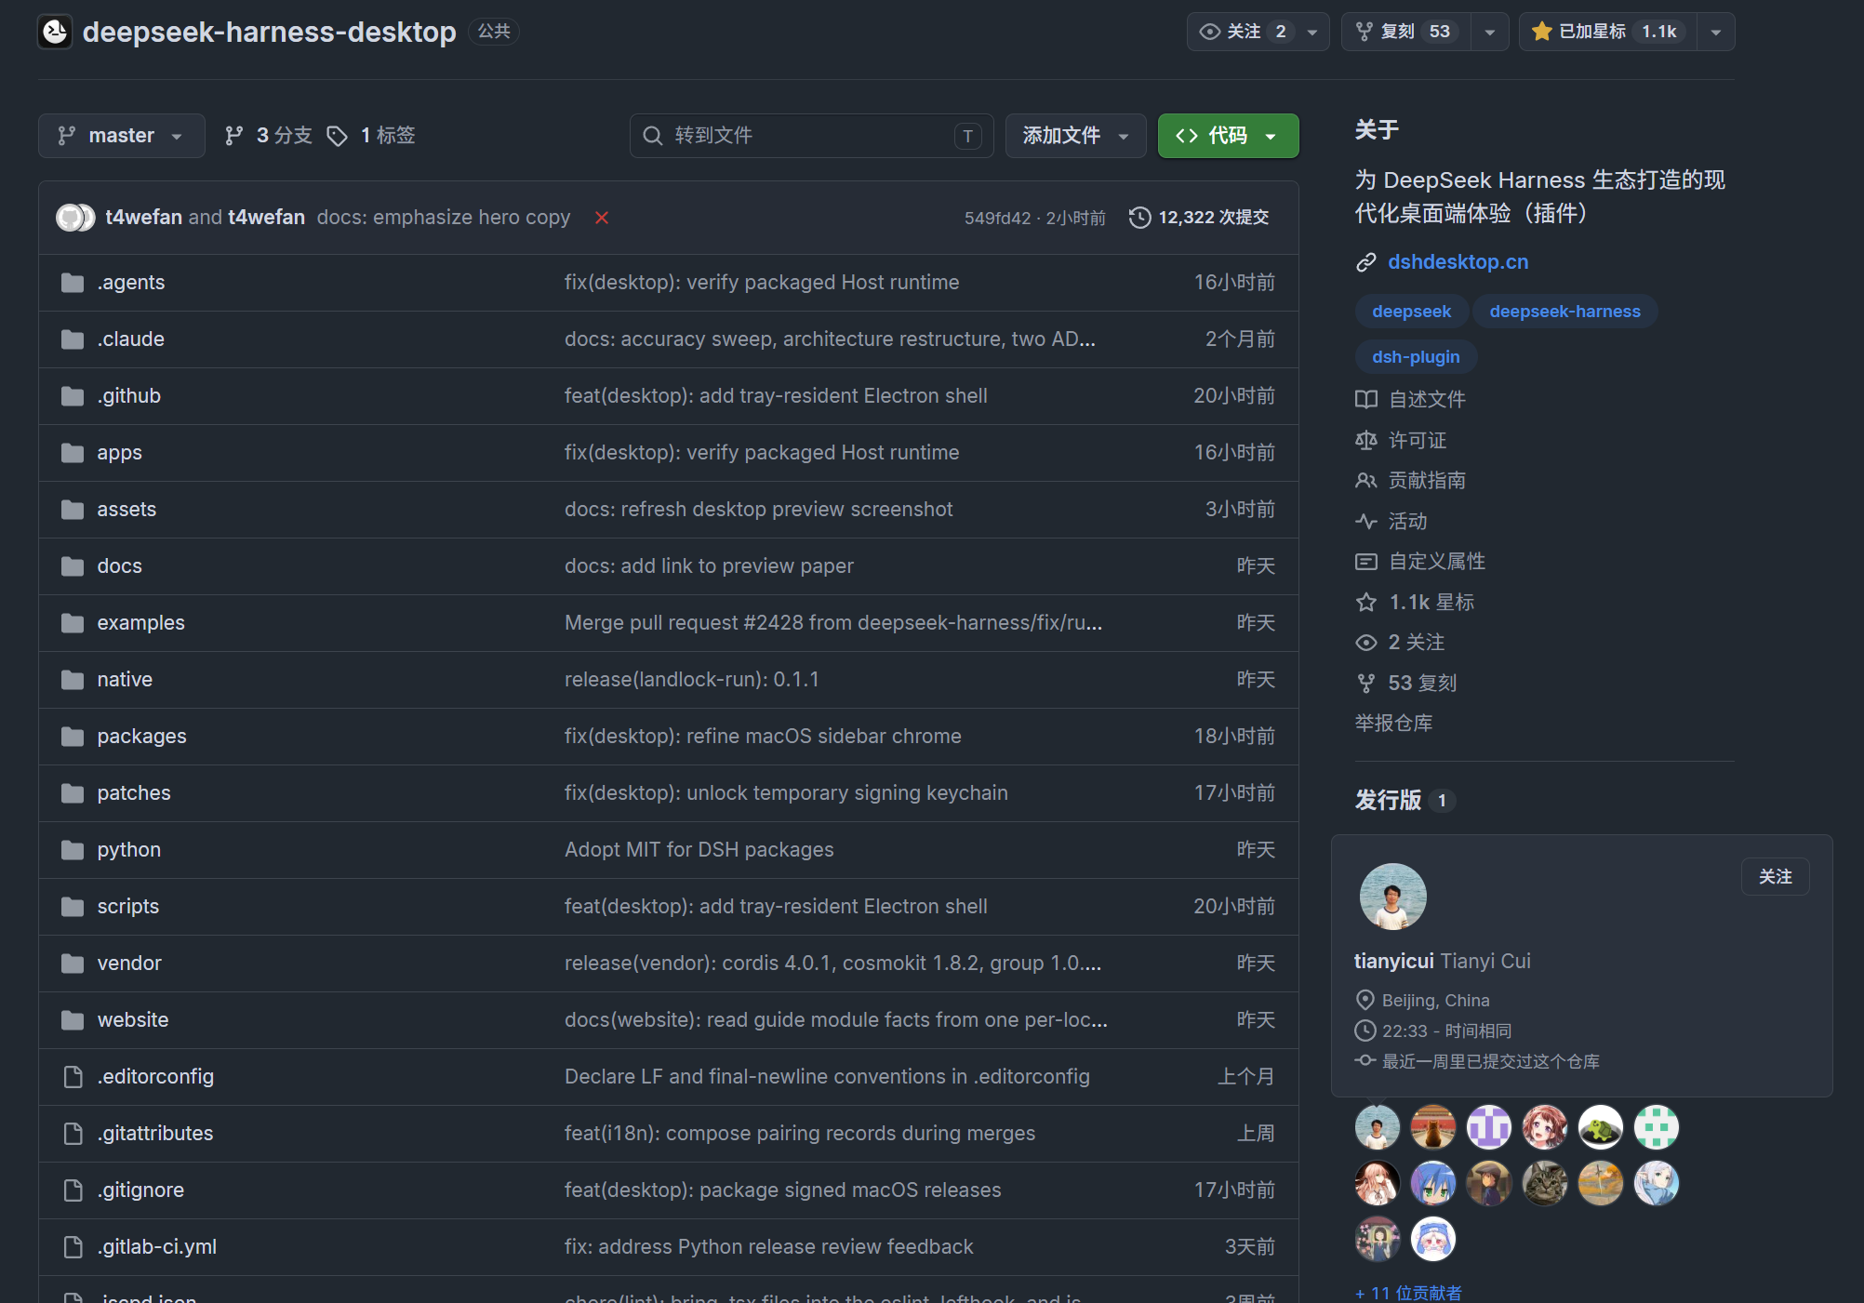Click the .claude folder icon

point(73,339)
